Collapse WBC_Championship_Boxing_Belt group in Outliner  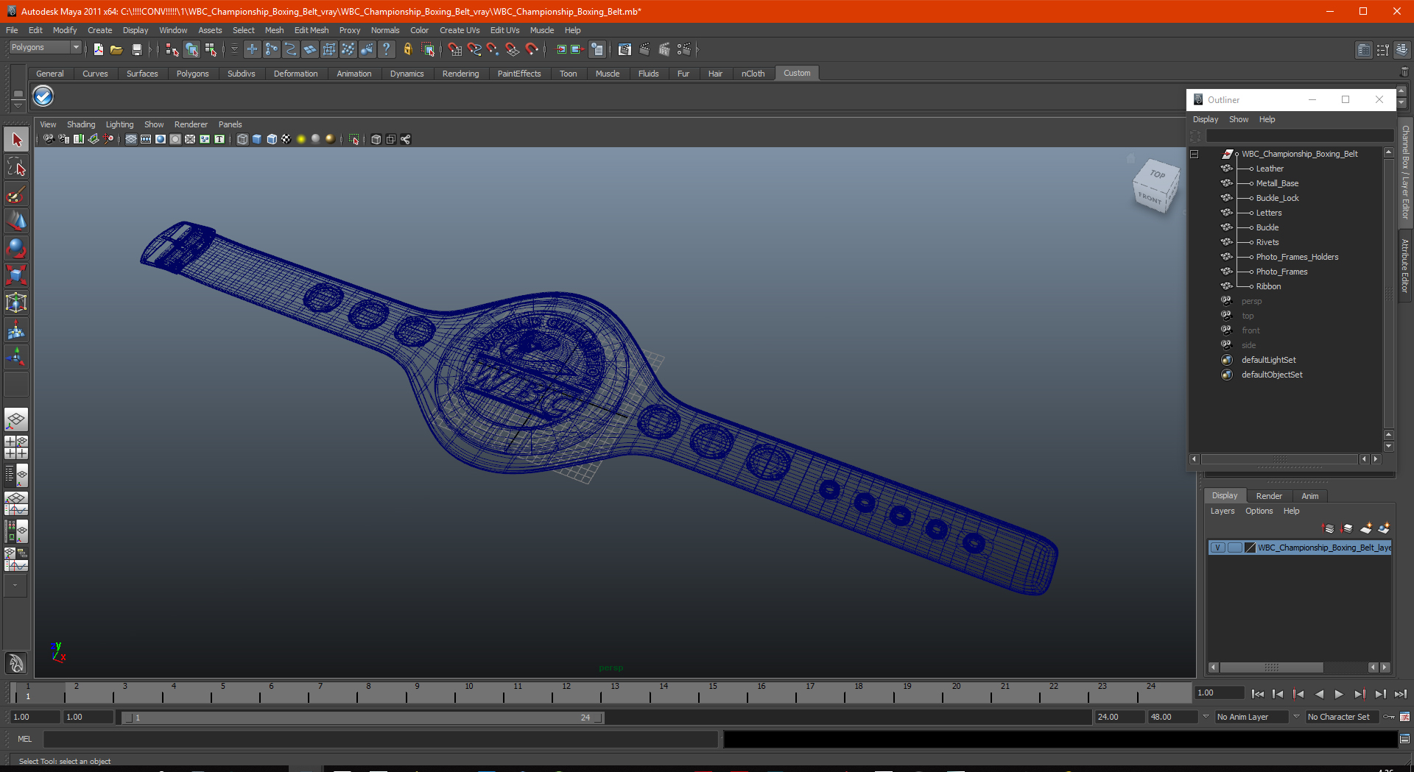tap(1195, 155)
